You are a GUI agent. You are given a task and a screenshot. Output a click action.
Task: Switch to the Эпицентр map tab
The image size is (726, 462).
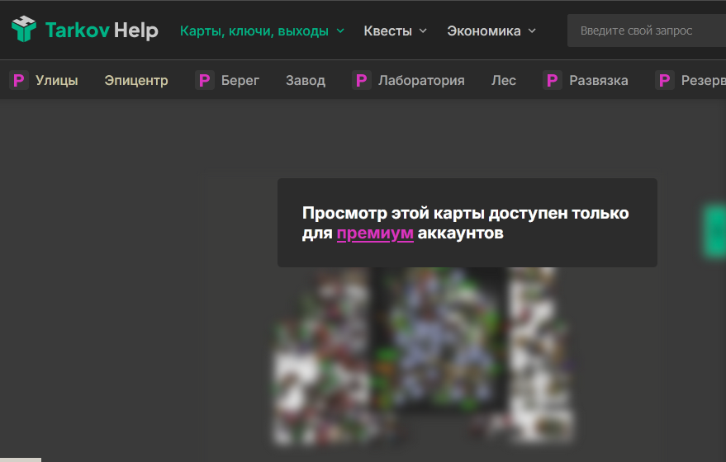tap(136, 81)
